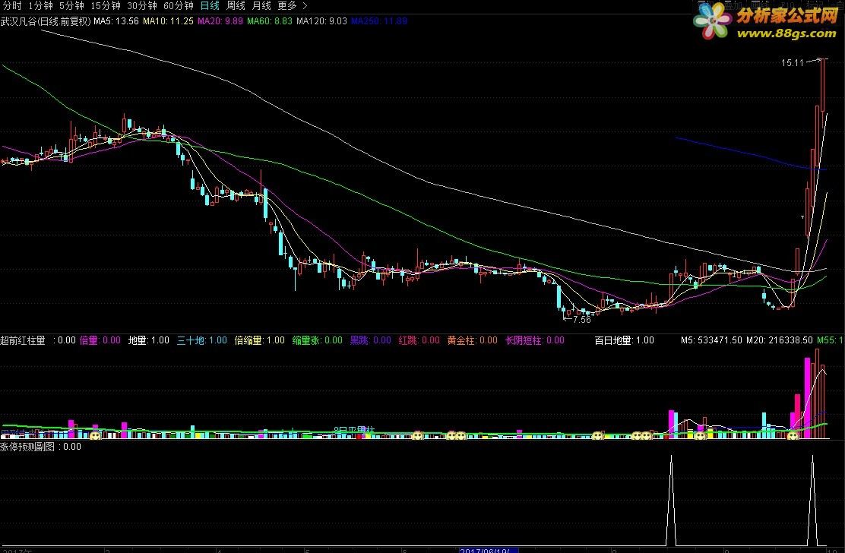
Task: Switch to the 月线 monthly chart tab
Action: tap(261, 6)
